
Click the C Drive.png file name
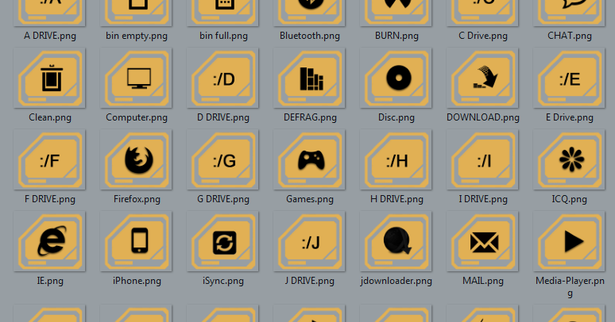click(x=483, y=36)
